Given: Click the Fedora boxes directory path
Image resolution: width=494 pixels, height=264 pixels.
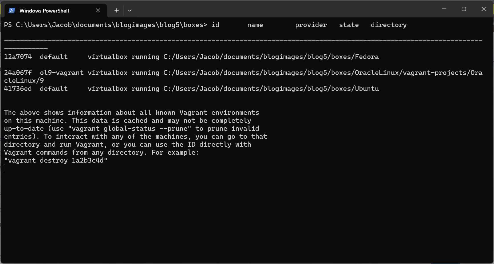Looking at the screenshot, I should click(271, 57).
